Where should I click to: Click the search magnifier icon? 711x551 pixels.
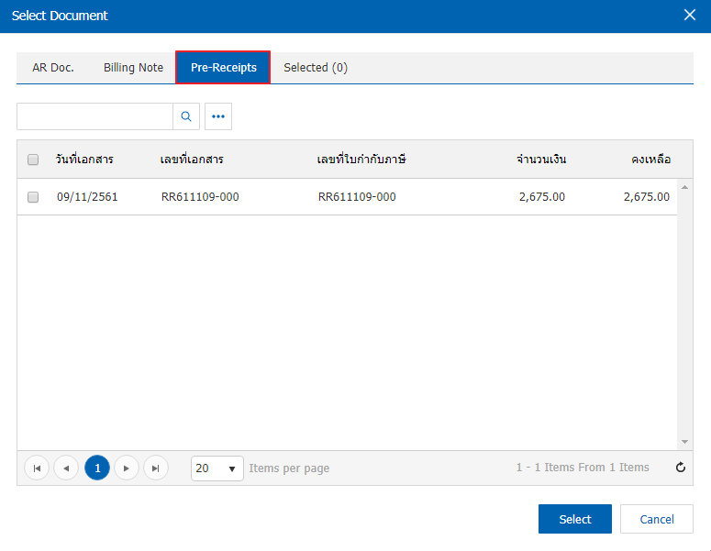point(186,116)
